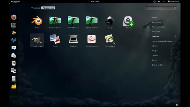Click the message tray icon at bottom right
190x107 pixels.
[177, 105]
